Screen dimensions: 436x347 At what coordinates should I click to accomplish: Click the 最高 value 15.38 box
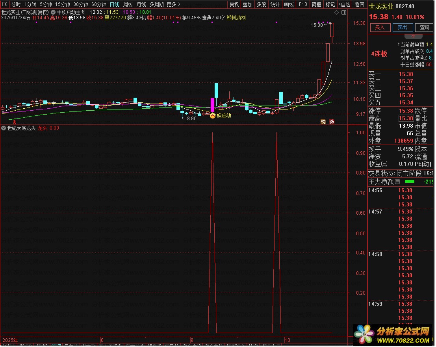406,119
